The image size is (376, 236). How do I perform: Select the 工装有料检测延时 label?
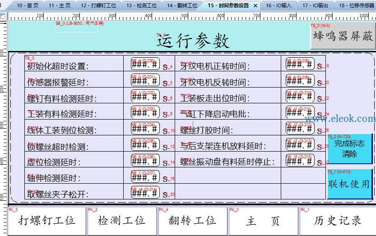62,114
